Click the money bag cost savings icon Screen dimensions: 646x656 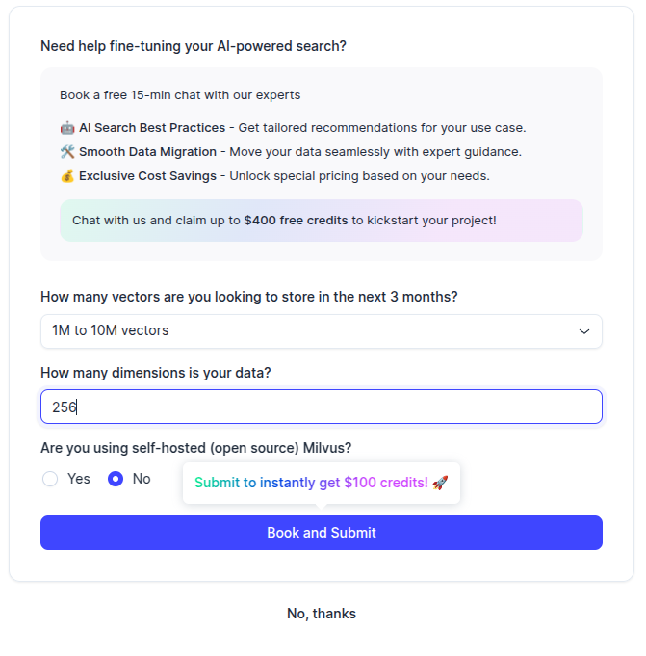[x=67, y=176]
